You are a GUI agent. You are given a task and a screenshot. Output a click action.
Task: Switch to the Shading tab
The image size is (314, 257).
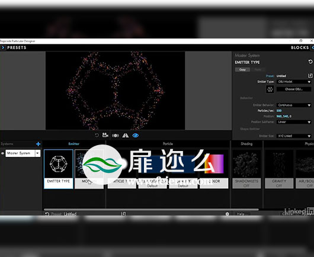[x=246, y=144]
